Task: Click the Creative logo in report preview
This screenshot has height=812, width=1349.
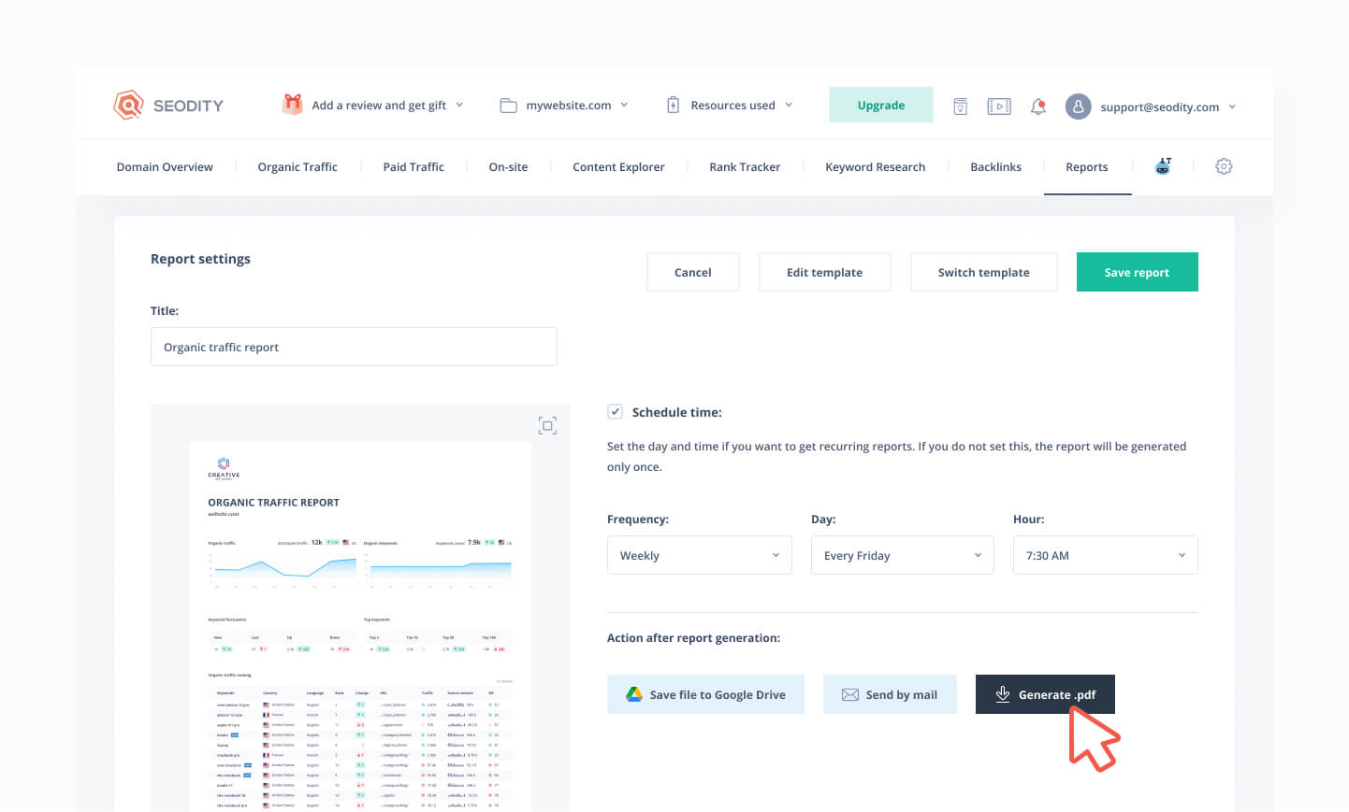Action: point(224,468)
